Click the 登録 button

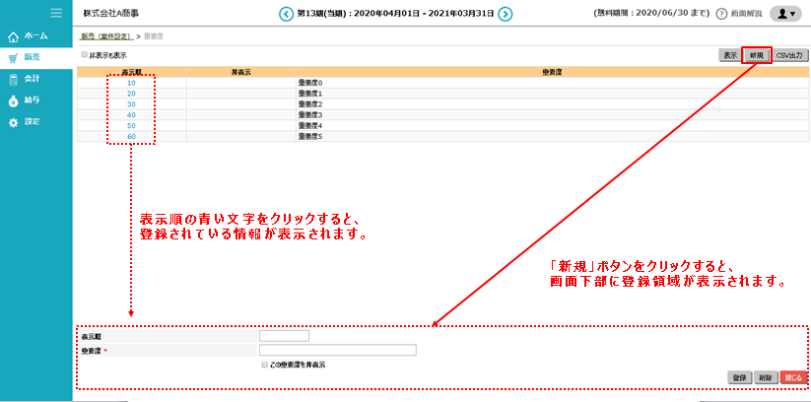pyautogui.click(x=739, y=377)
